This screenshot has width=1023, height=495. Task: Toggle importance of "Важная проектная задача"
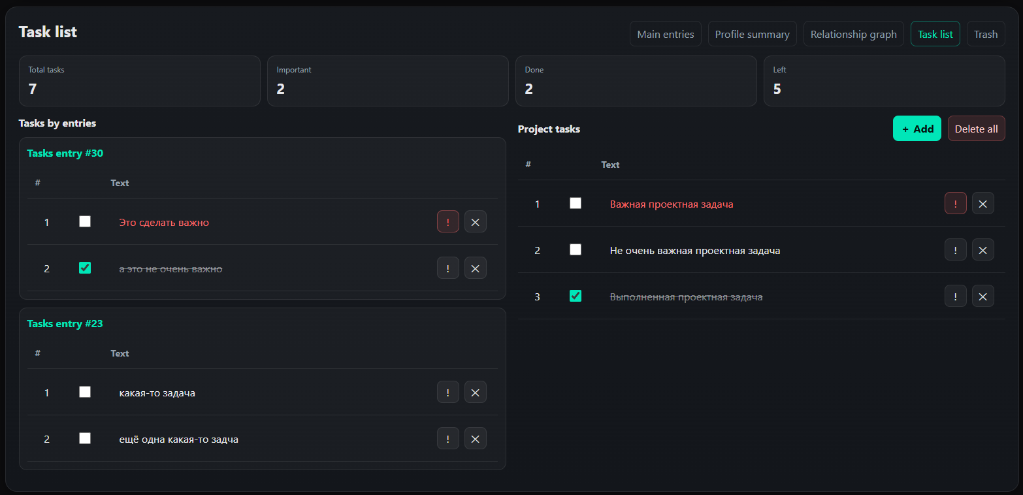956,204
